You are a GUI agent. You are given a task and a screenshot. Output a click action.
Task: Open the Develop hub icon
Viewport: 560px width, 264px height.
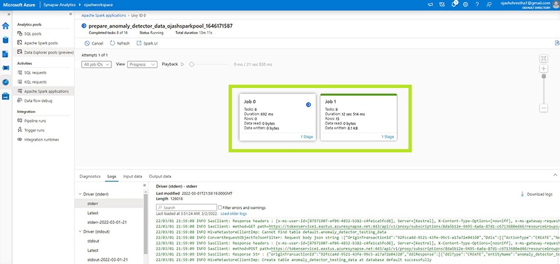5,54
